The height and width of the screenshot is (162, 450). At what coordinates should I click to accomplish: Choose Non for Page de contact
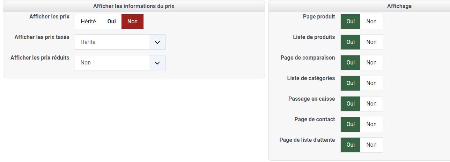click(371, 124)
